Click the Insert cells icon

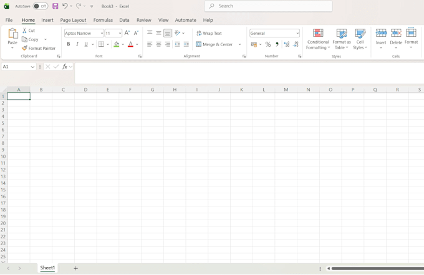(381, 33)
